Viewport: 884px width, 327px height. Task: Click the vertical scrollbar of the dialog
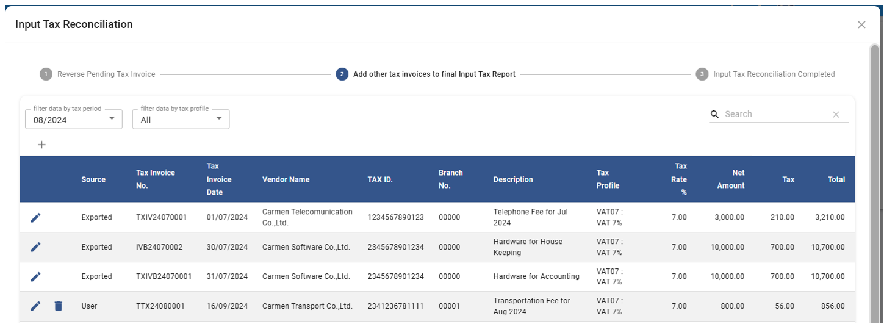[875, 183]
